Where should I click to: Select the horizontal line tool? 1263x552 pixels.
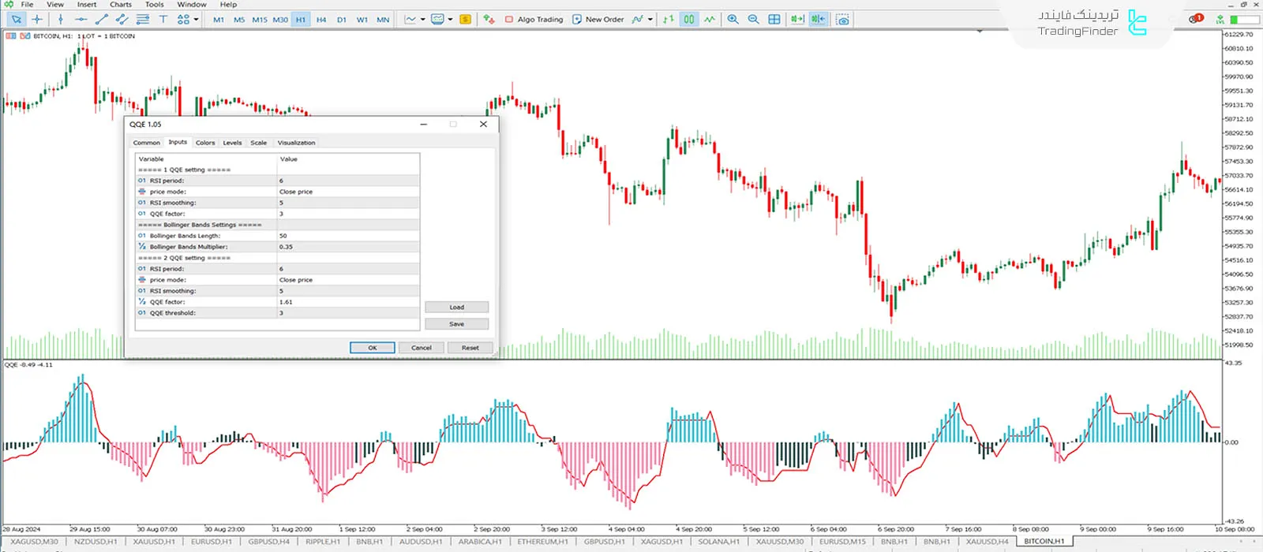coord(81,19)
